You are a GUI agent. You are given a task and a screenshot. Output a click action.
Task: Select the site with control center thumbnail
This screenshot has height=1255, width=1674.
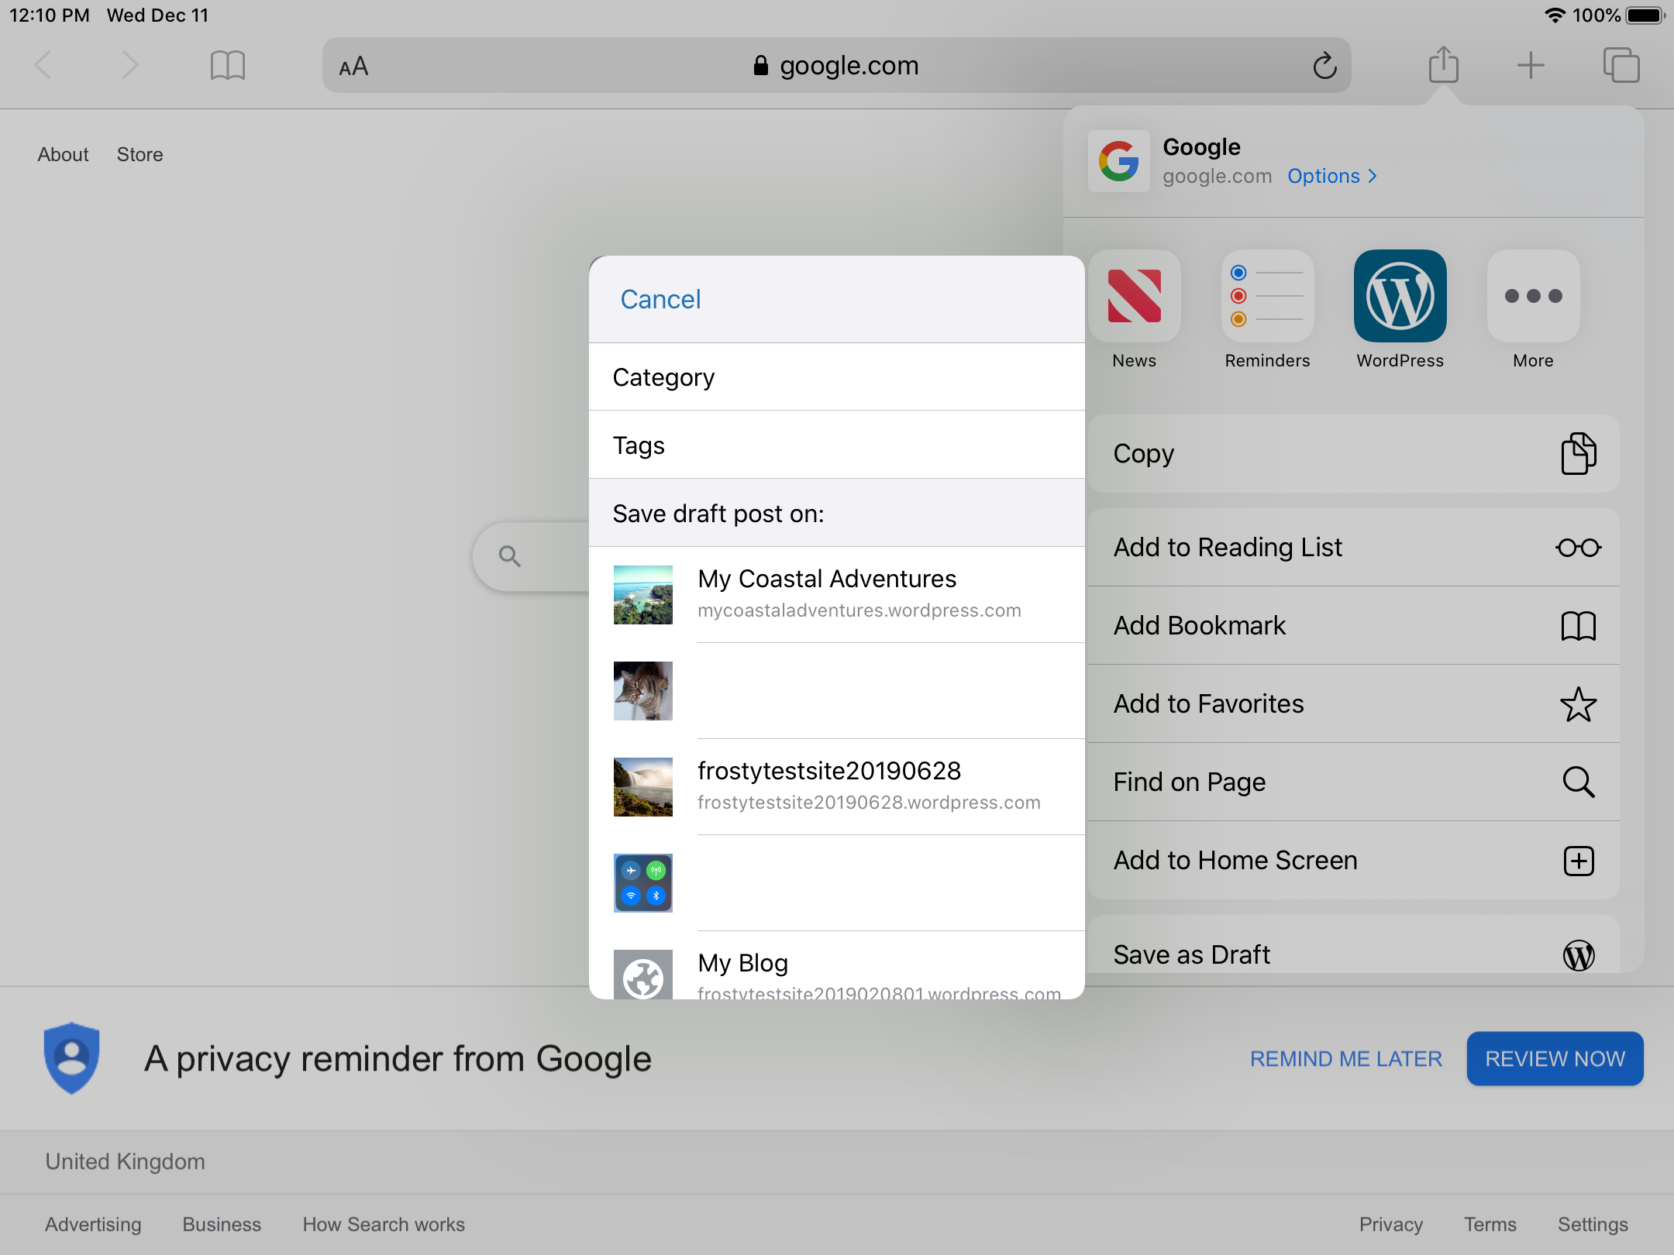pyautogui.click(x=837, y=883)
